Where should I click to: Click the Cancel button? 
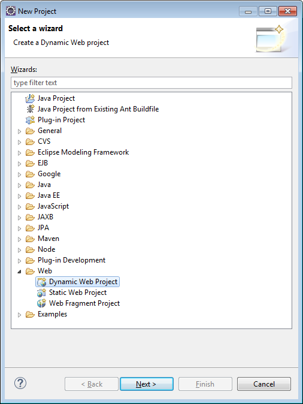(264, 384)
